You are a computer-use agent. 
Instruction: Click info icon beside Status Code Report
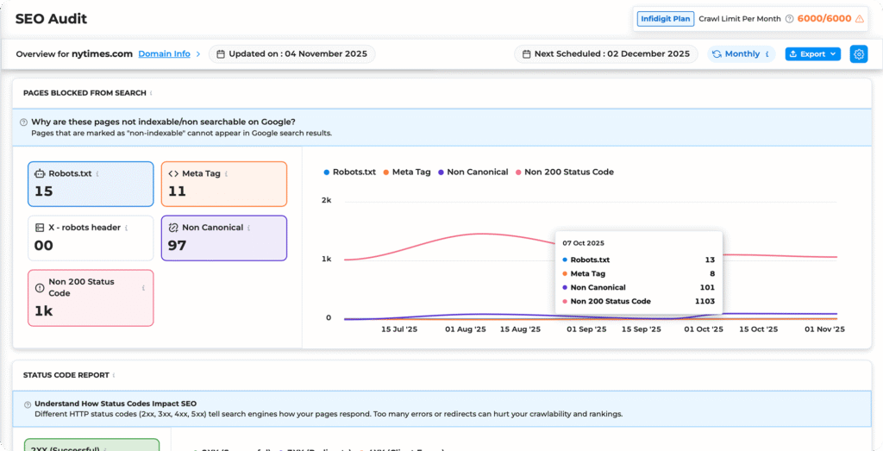[x=115, y=375]
